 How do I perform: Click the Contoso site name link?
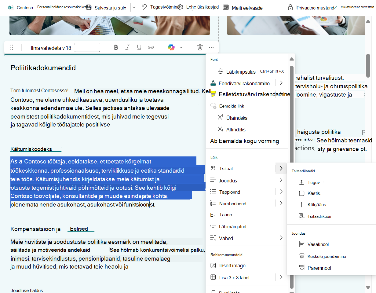pyautogui.click(x=25, y=8)
